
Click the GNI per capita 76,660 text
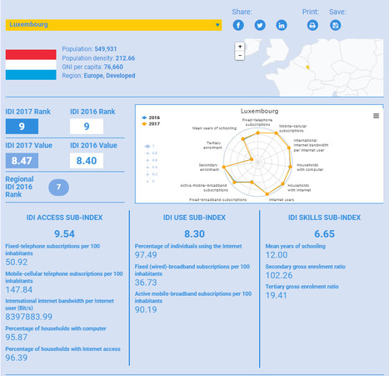[x=92, y=67]
